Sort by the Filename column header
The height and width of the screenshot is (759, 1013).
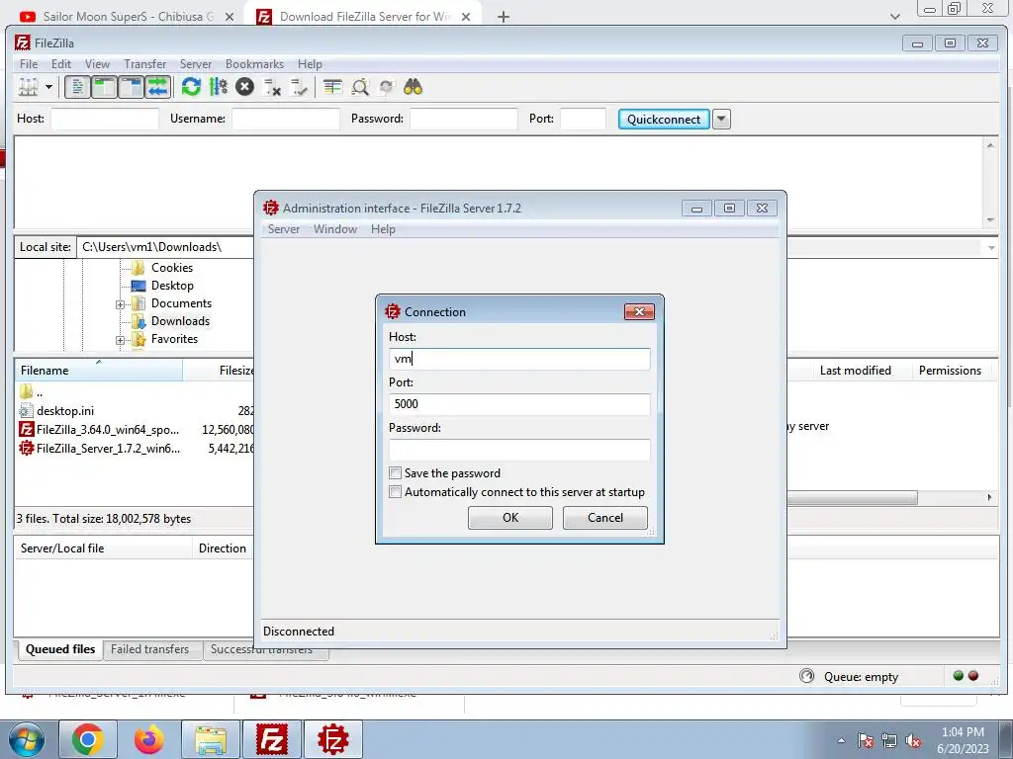[99, 371]
